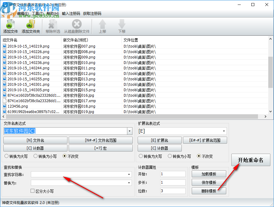Click the filename expression text field
Screen dimensions: 274x207
coord(65,131)
